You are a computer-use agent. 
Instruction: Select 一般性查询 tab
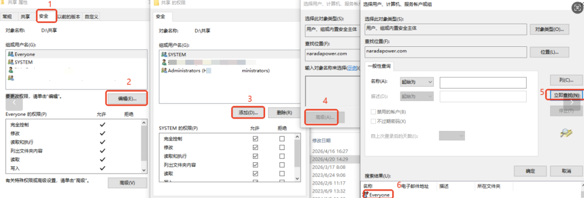(379, 66)
